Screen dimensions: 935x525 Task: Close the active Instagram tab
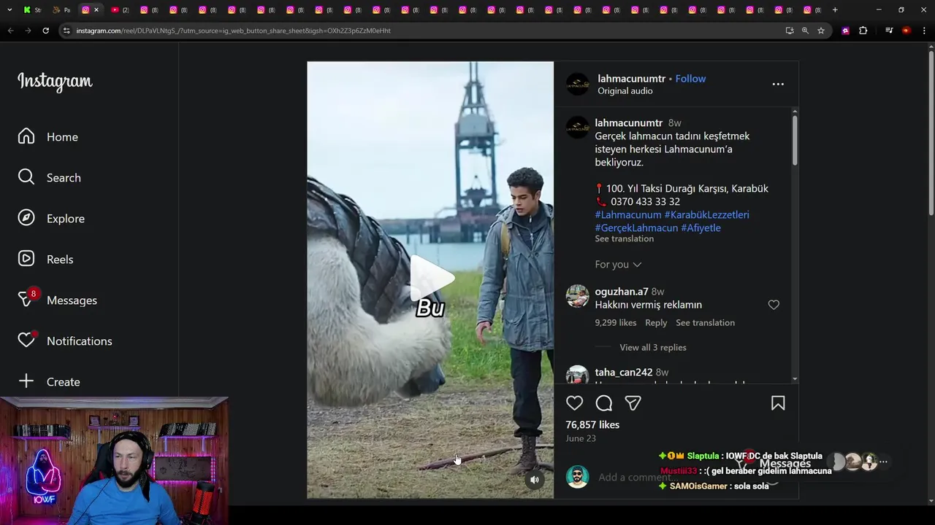tap(96, 9)
